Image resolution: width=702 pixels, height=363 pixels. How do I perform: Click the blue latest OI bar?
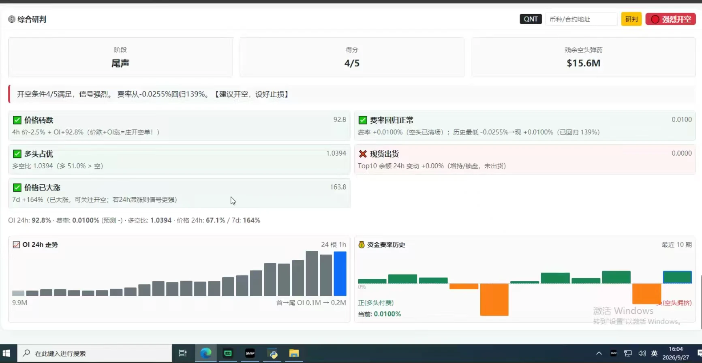(340, 273)
